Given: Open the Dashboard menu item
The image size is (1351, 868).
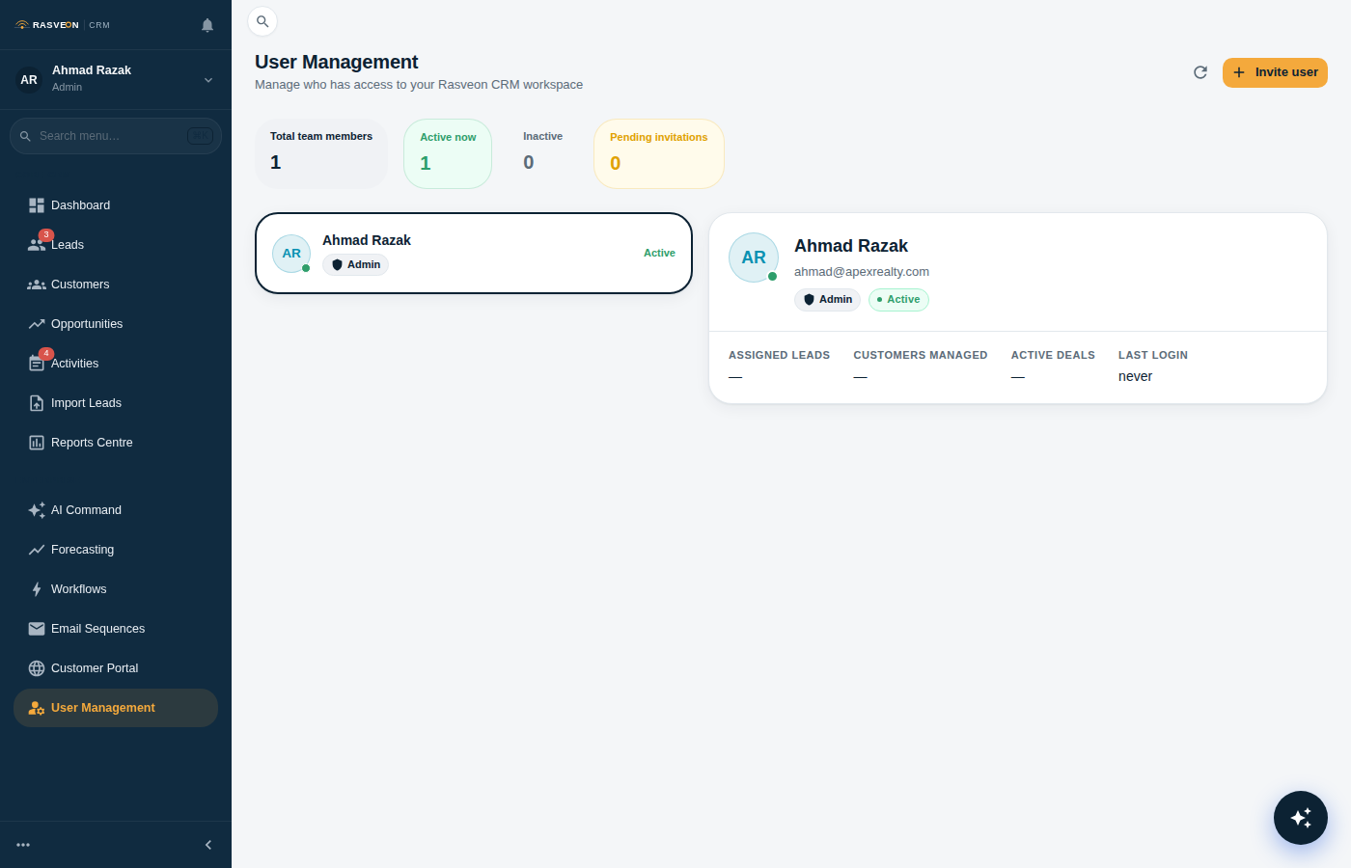Looking at the screenshot, I should coord(116,205).
